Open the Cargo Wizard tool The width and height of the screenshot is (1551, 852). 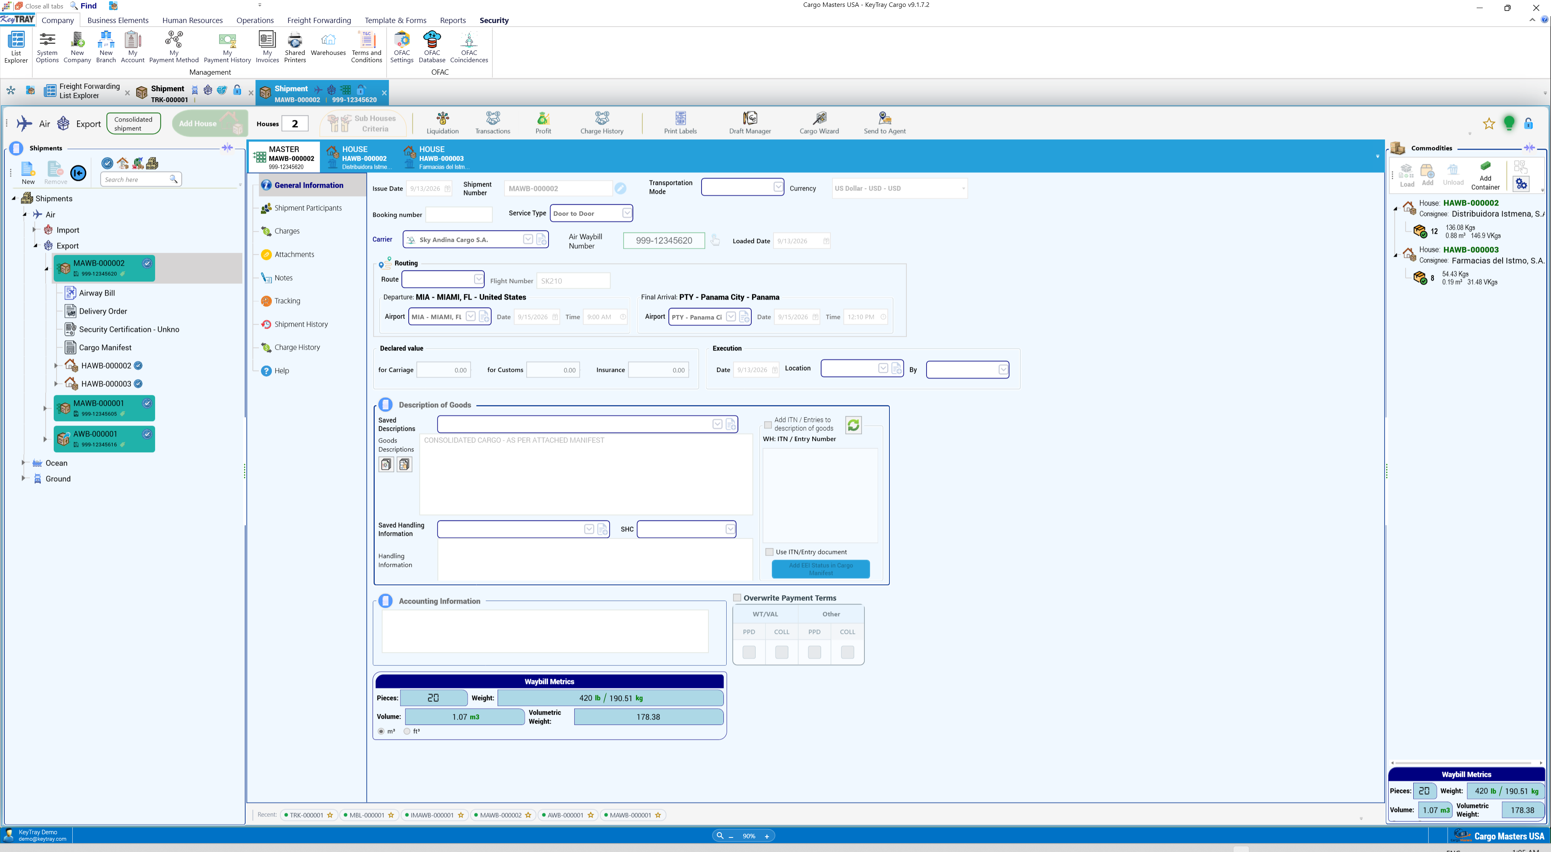click(x=819, y=123)
